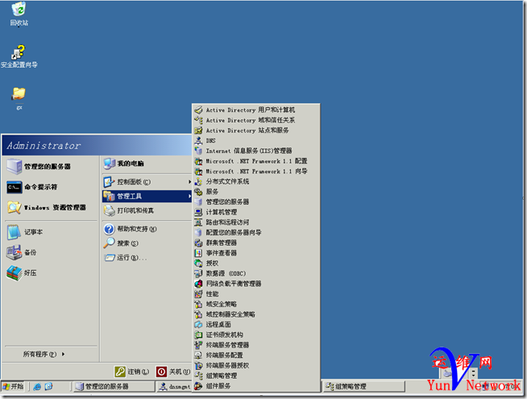Screen dimensions: 527x399
Task: Open 帮助和支持(H)
Action: pyautogui.click(x=147, y=229)
